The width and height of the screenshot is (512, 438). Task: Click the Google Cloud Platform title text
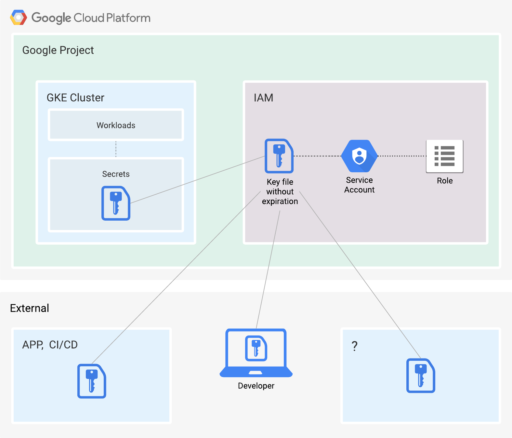tap(91, 18)
